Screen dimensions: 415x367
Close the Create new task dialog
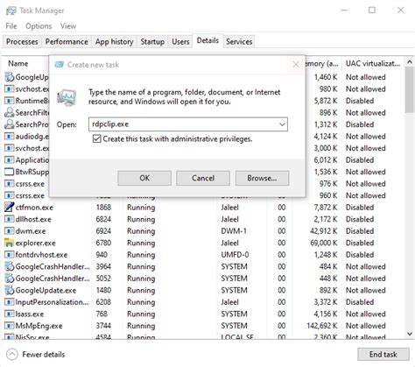pos(296,64)
